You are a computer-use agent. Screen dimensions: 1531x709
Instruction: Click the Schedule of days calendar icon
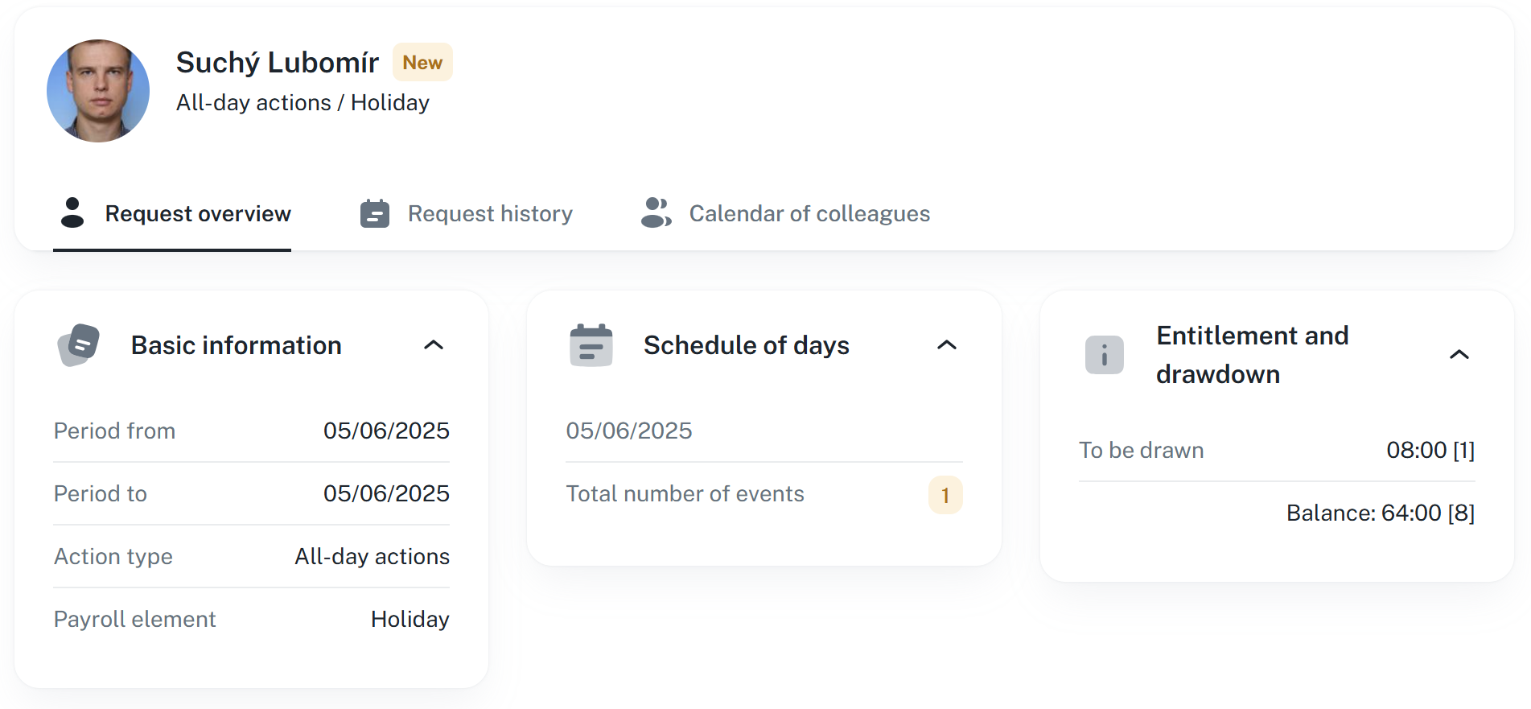(x=591, y=345)
